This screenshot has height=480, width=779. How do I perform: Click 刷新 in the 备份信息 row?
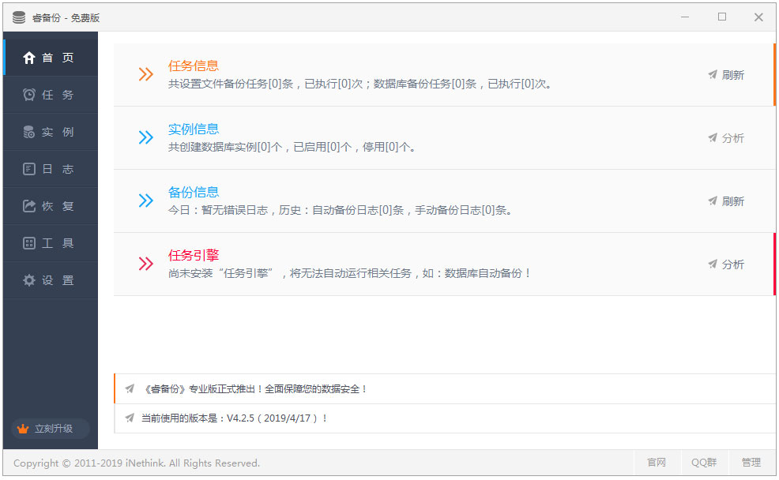pos(726,201)
